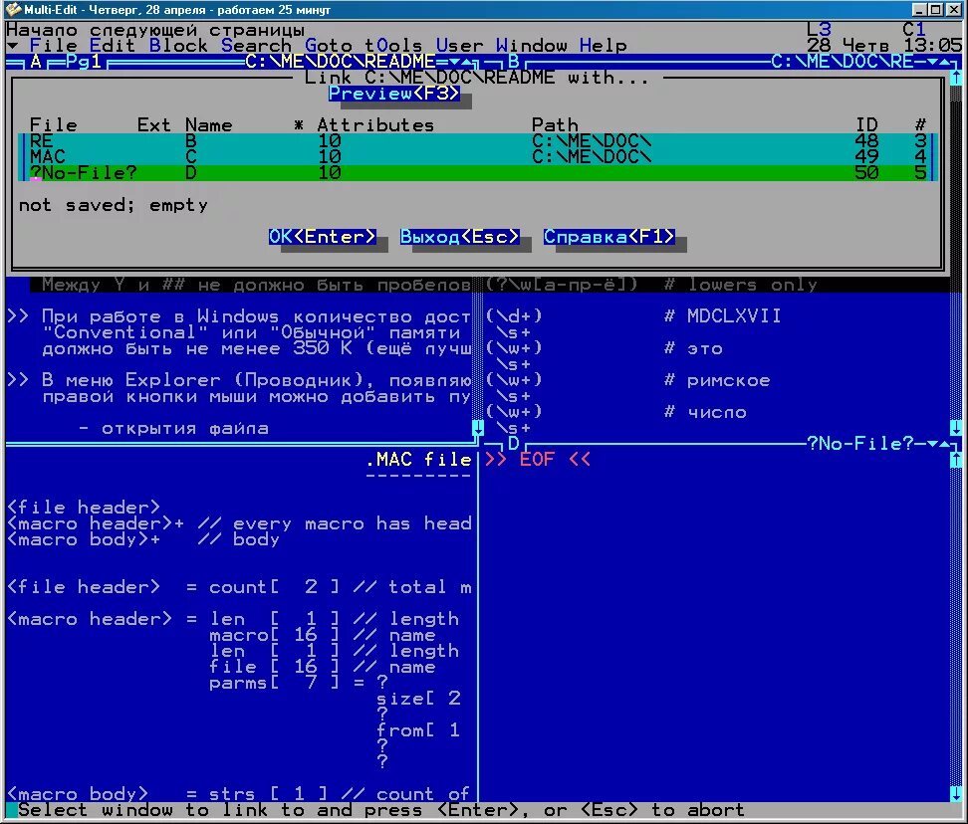Click the 'not saved; empty' status text
Viewport: 968px width, 824px height.
click(113, 205)
